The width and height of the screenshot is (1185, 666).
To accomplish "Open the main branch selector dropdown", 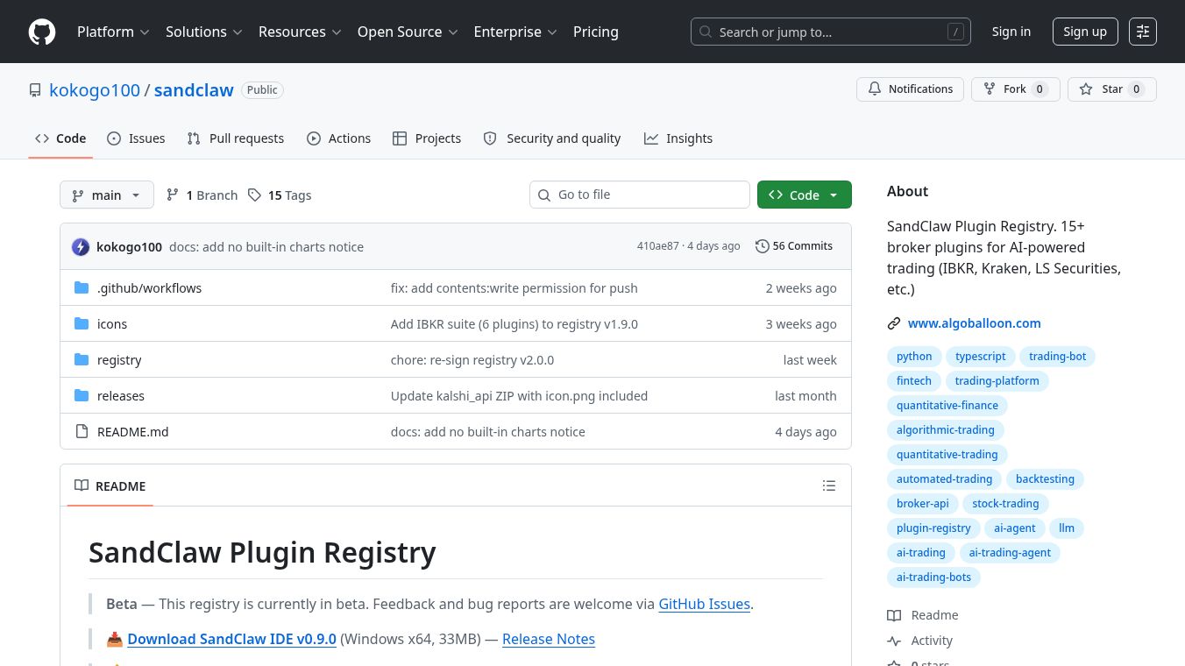I will point(107,195).
